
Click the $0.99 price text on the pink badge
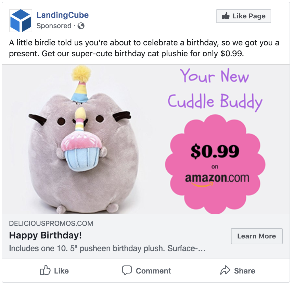(215, 151)
